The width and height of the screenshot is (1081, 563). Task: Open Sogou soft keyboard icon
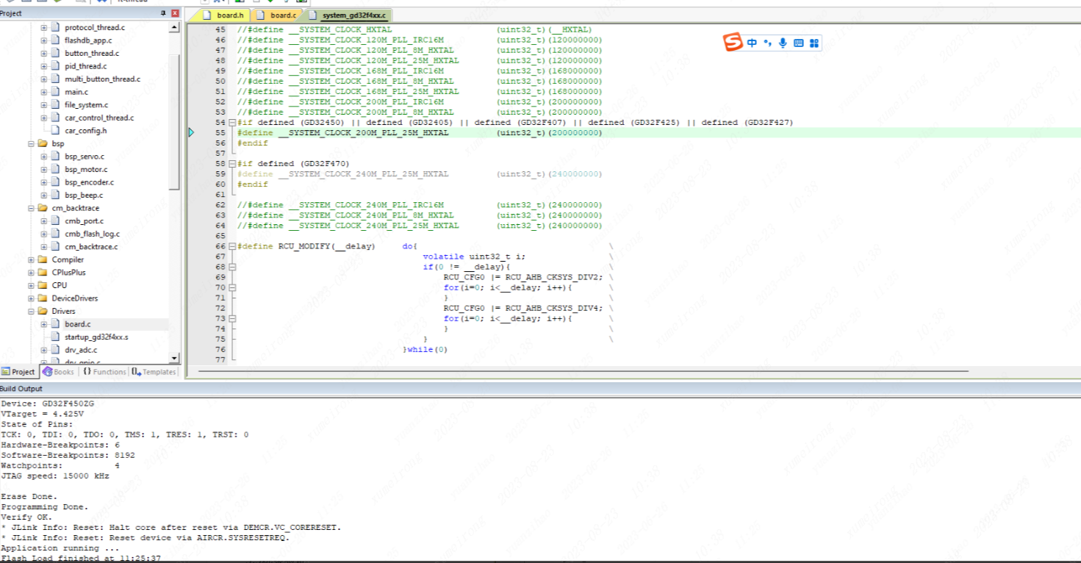point(798,43)
